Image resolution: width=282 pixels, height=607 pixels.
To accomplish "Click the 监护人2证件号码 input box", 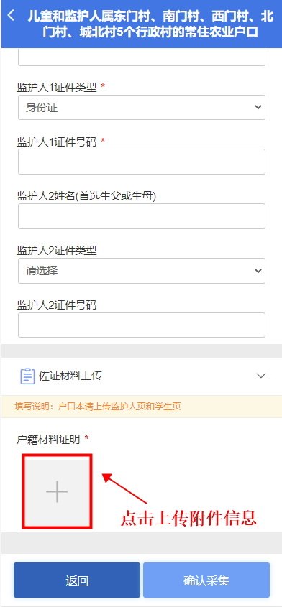I will pyautogui.click(x=142, y=325).
